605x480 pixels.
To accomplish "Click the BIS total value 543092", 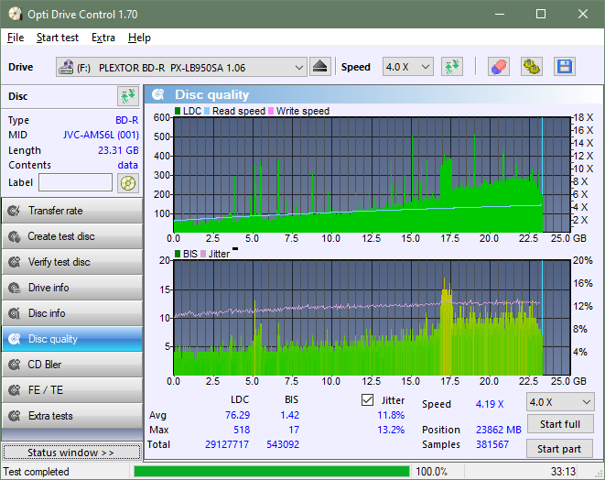I will pyautogui.click(x=283, y=444).
